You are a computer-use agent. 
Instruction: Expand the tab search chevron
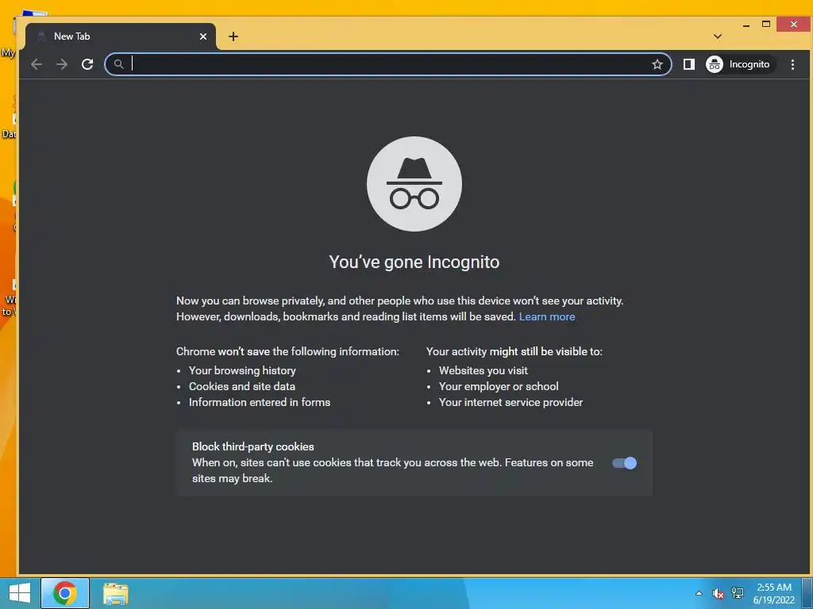[x=718, y=36]
